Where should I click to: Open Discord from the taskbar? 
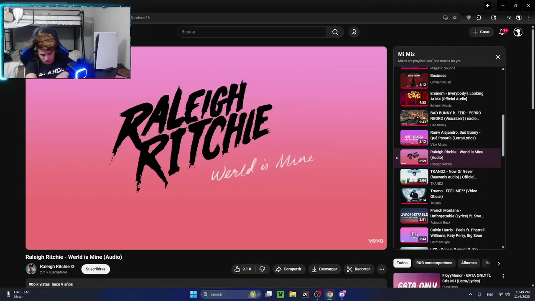(x=342, y=294)
